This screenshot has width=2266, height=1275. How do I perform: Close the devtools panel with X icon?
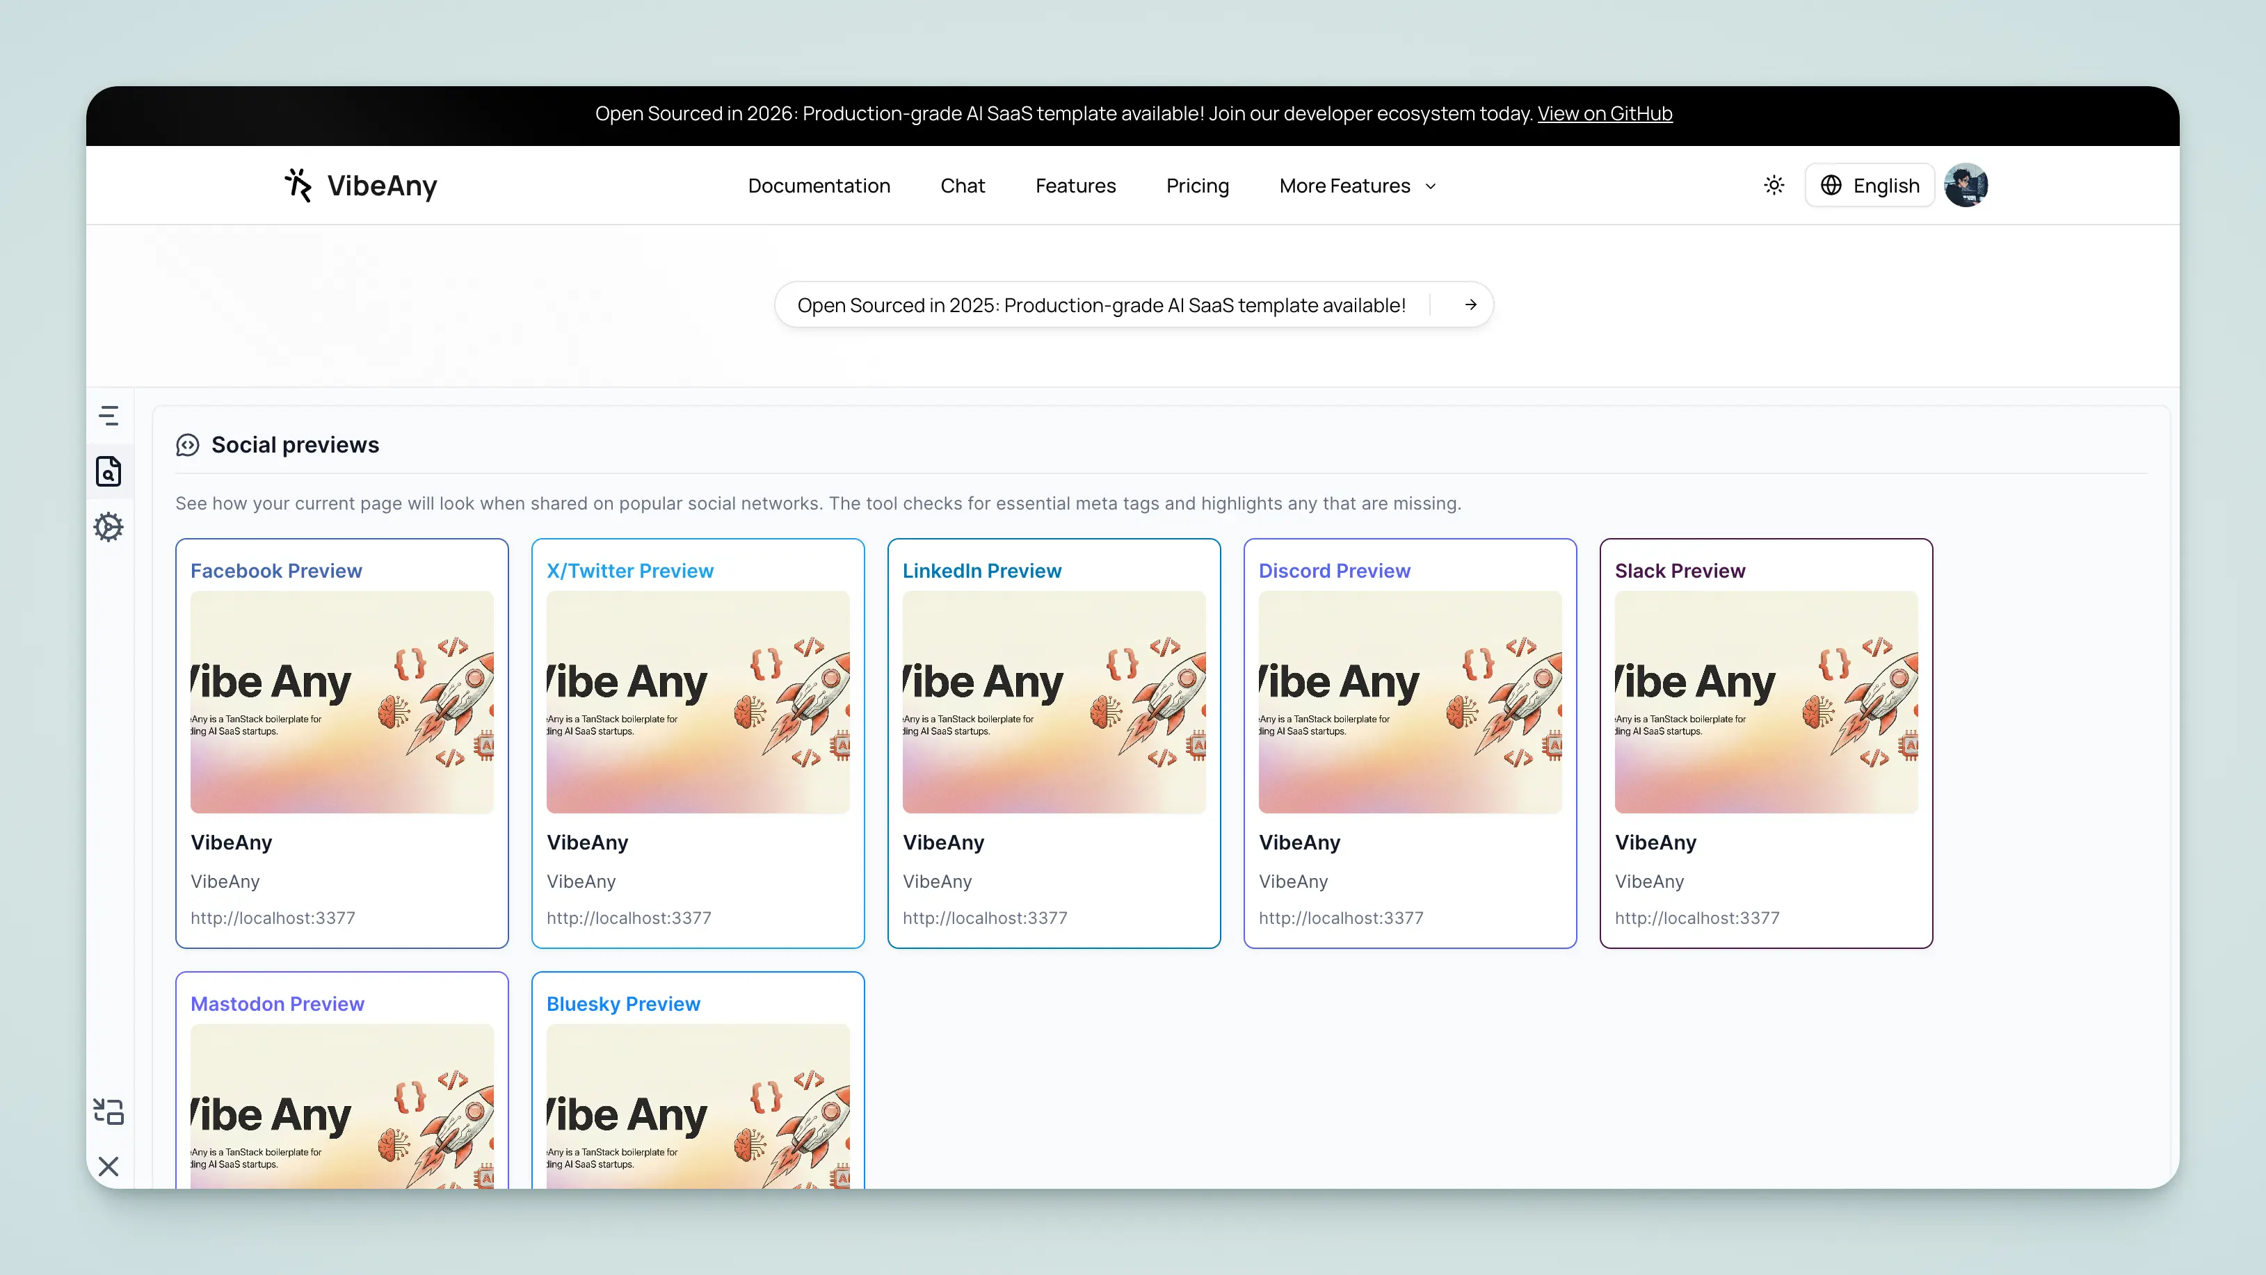[x=109, y=1166]
